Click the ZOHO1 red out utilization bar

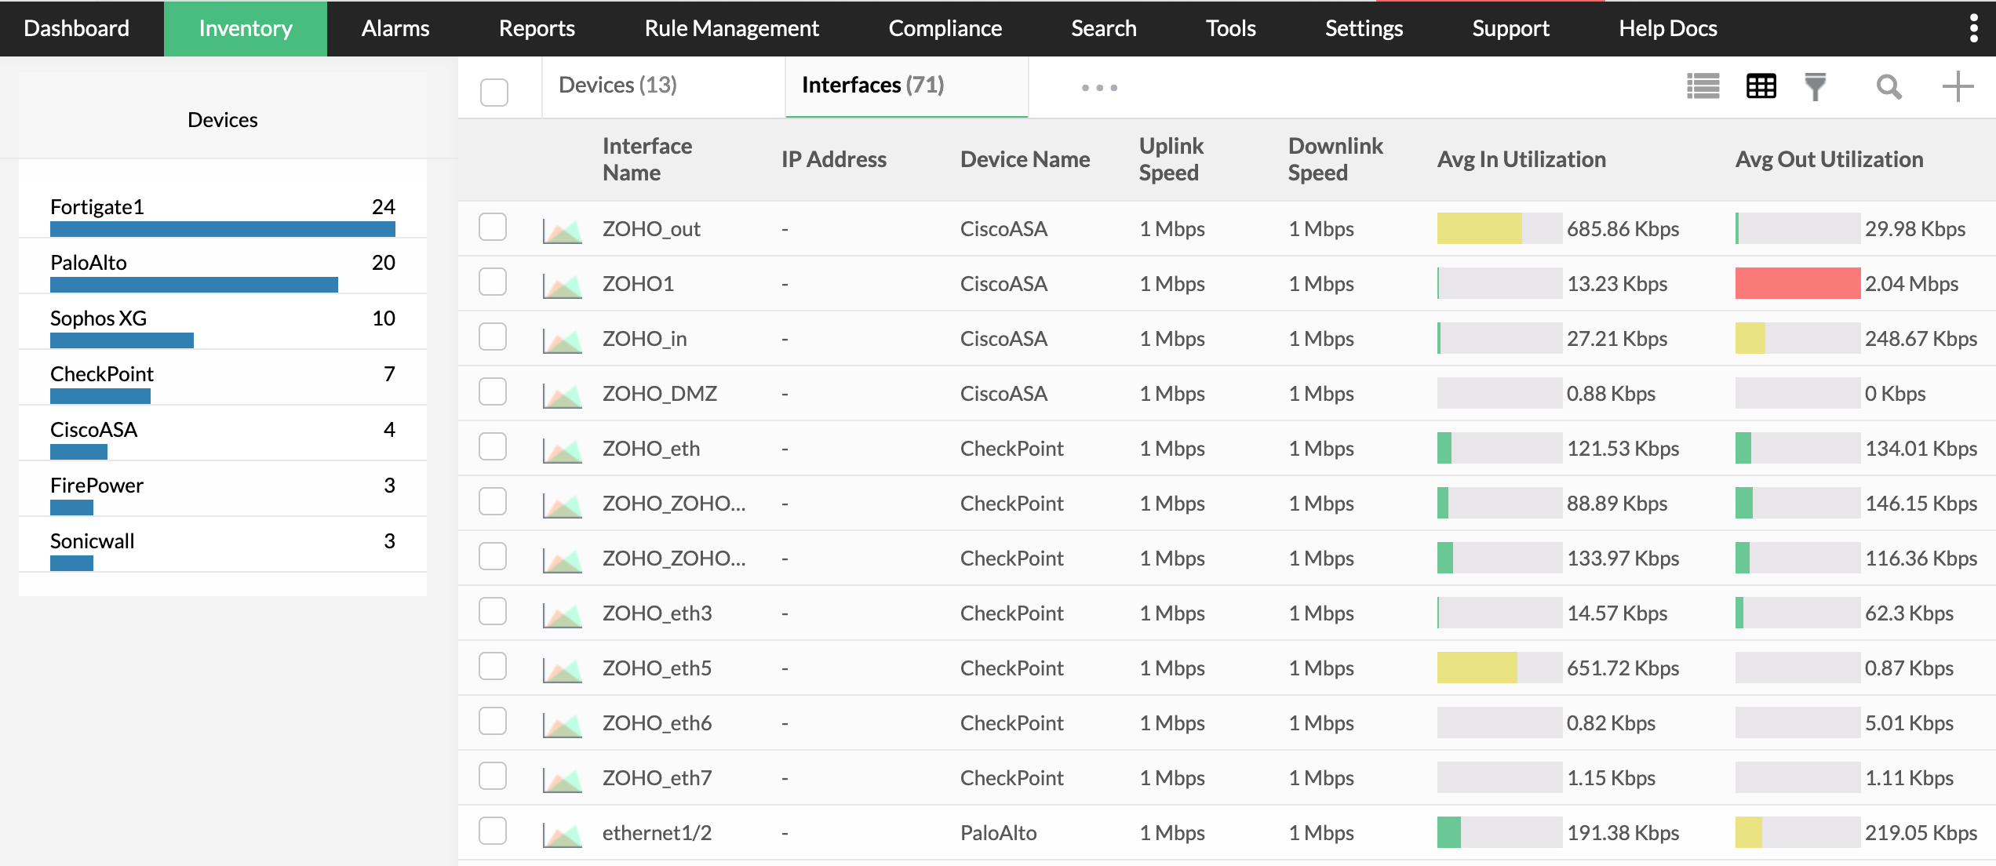tap(1795, 282)
